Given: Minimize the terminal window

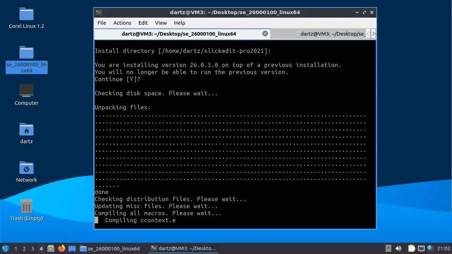Looking at the screenshot, I should click(x=357, y=12).
